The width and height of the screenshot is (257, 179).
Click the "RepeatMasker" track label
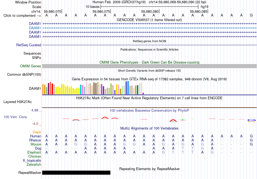tap(30, 173)
